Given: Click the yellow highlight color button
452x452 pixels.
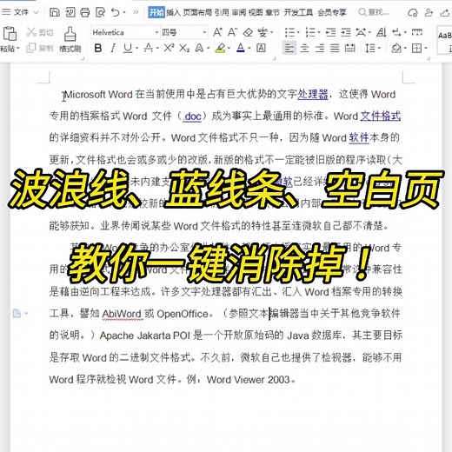Looking at the screenshot, I should pyautogui.click(x=221, y=48).
